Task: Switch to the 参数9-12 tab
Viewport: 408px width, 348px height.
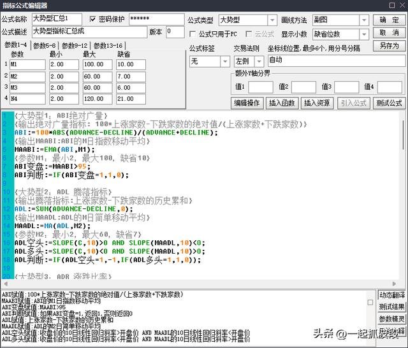Action: tap(75, 46)
